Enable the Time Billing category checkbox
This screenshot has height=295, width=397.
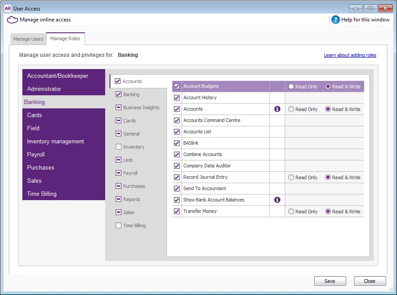pos(118,226)
